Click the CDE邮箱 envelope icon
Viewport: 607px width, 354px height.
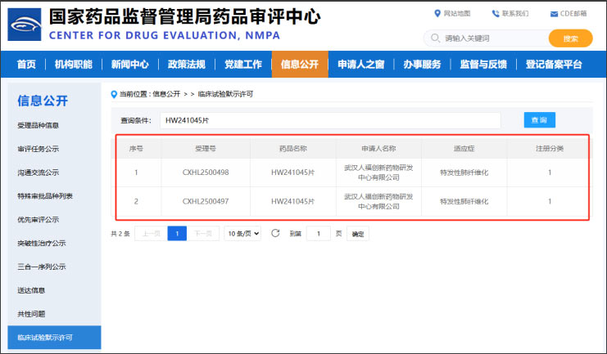click(x=553, y=14)
